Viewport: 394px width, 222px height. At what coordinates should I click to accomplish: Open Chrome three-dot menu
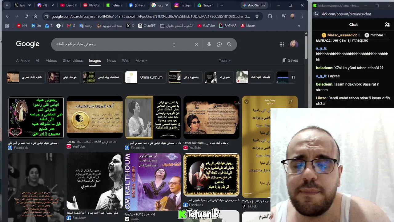coord(302,16)
